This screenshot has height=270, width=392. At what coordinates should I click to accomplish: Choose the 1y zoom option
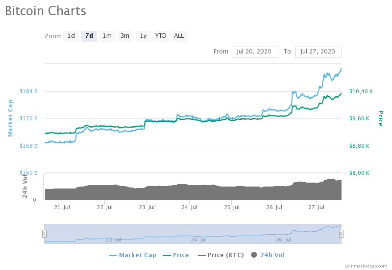pos(143,36)
